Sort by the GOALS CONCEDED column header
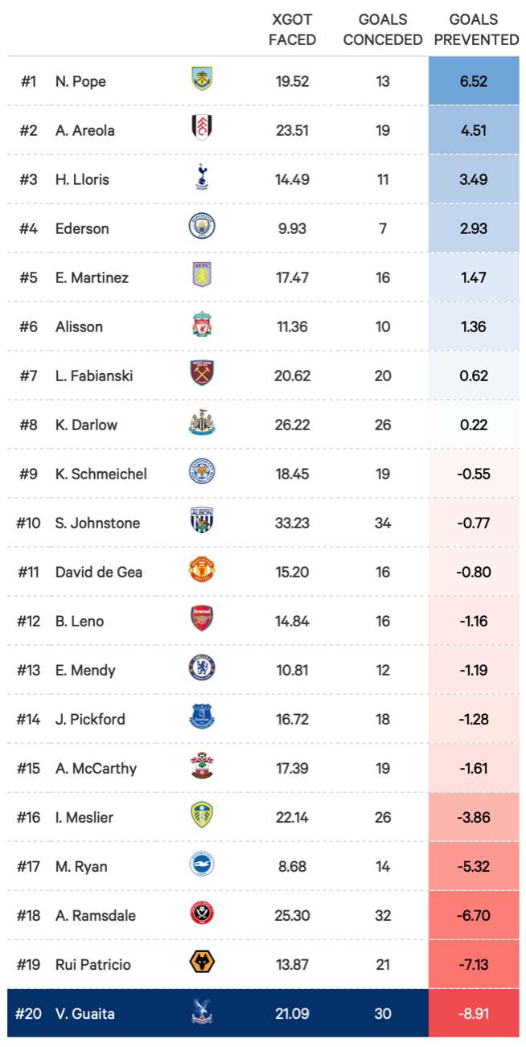Viewport: 526px width, 1047px height. click(383, 29)
